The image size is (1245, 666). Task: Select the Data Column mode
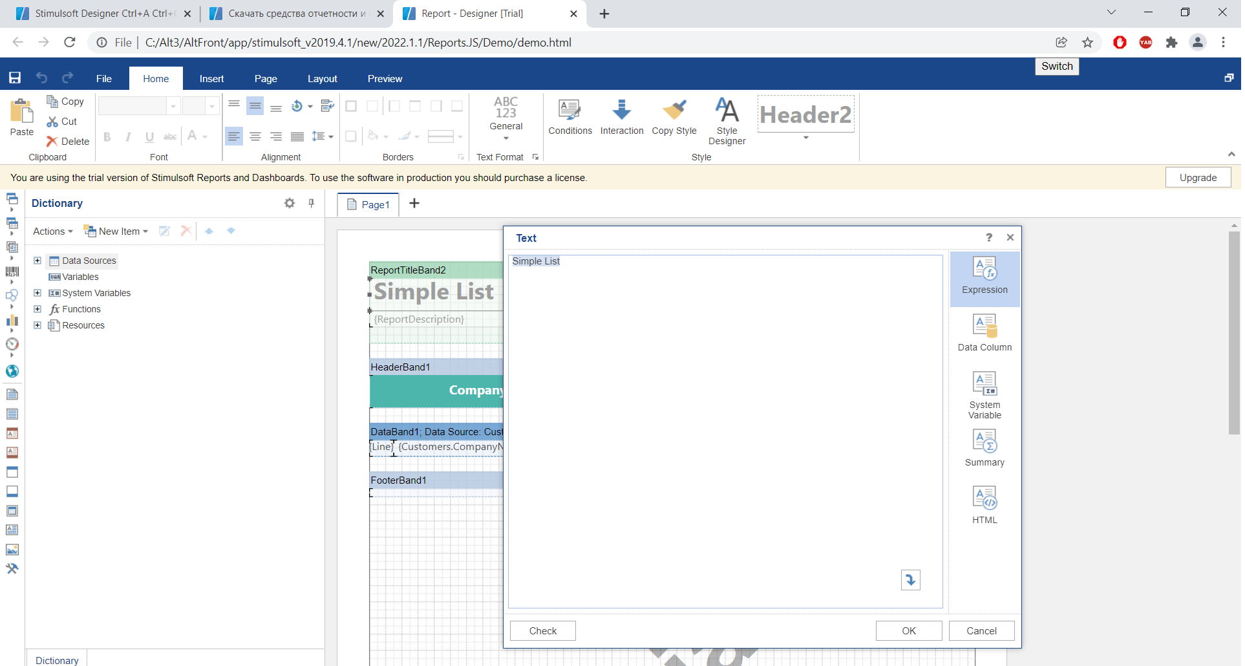click(x=984, y=333)
